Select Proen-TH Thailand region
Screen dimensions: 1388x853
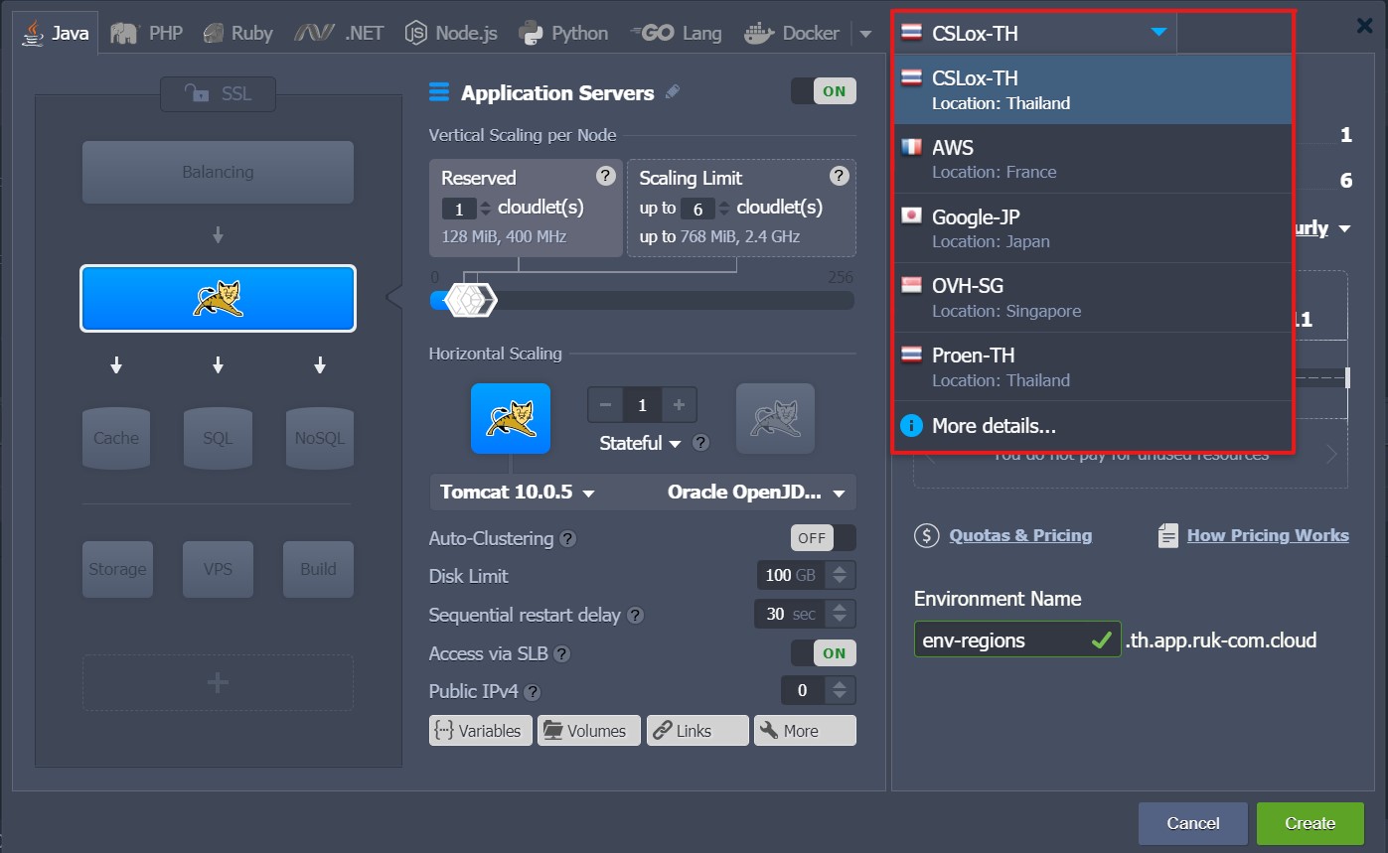(1093, 366)
